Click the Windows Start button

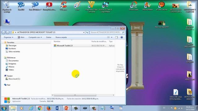coord(4,108)
